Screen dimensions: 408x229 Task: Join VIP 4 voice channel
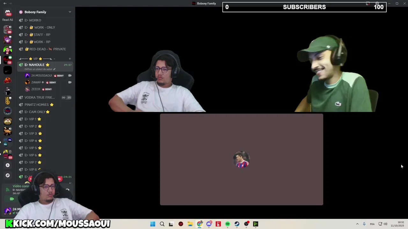45,141
